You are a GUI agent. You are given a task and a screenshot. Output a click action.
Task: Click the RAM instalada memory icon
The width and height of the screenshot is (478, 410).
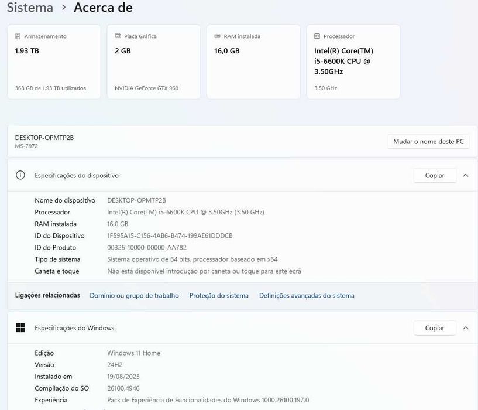pos(218,36)
